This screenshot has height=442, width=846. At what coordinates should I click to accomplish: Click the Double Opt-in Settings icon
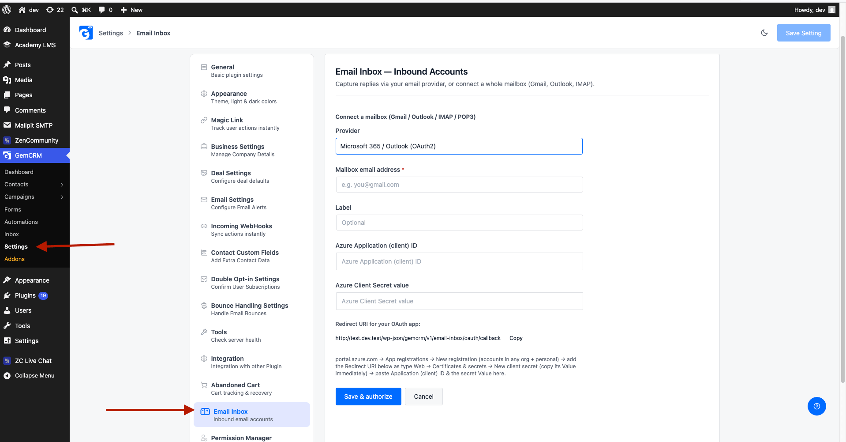click(x=204, y=279)
